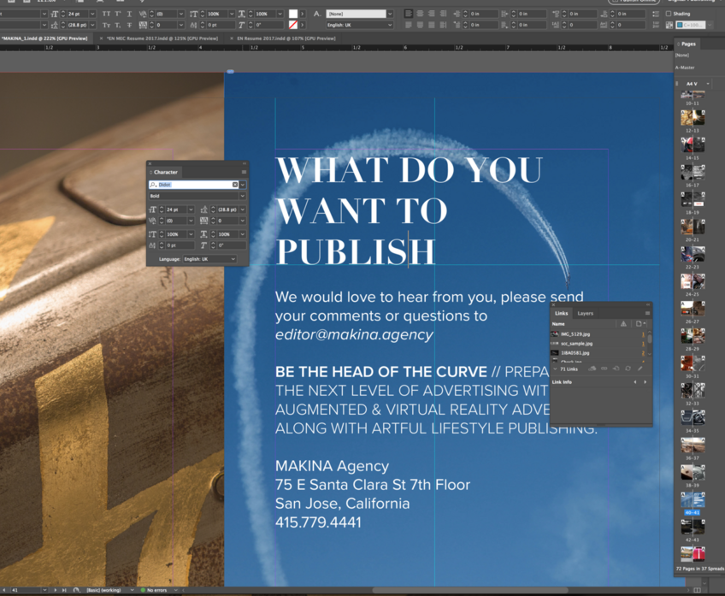Viewport: 725px width, 596px height.
Task: Clear the font search field in Character panel
Action: coord(235,185)
